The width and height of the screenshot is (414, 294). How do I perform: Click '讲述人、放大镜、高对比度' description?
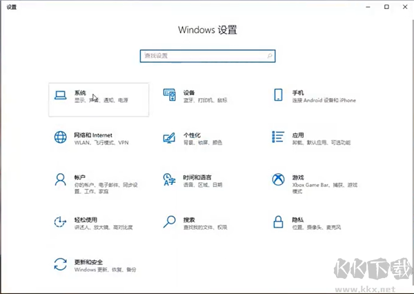[103, 227]
